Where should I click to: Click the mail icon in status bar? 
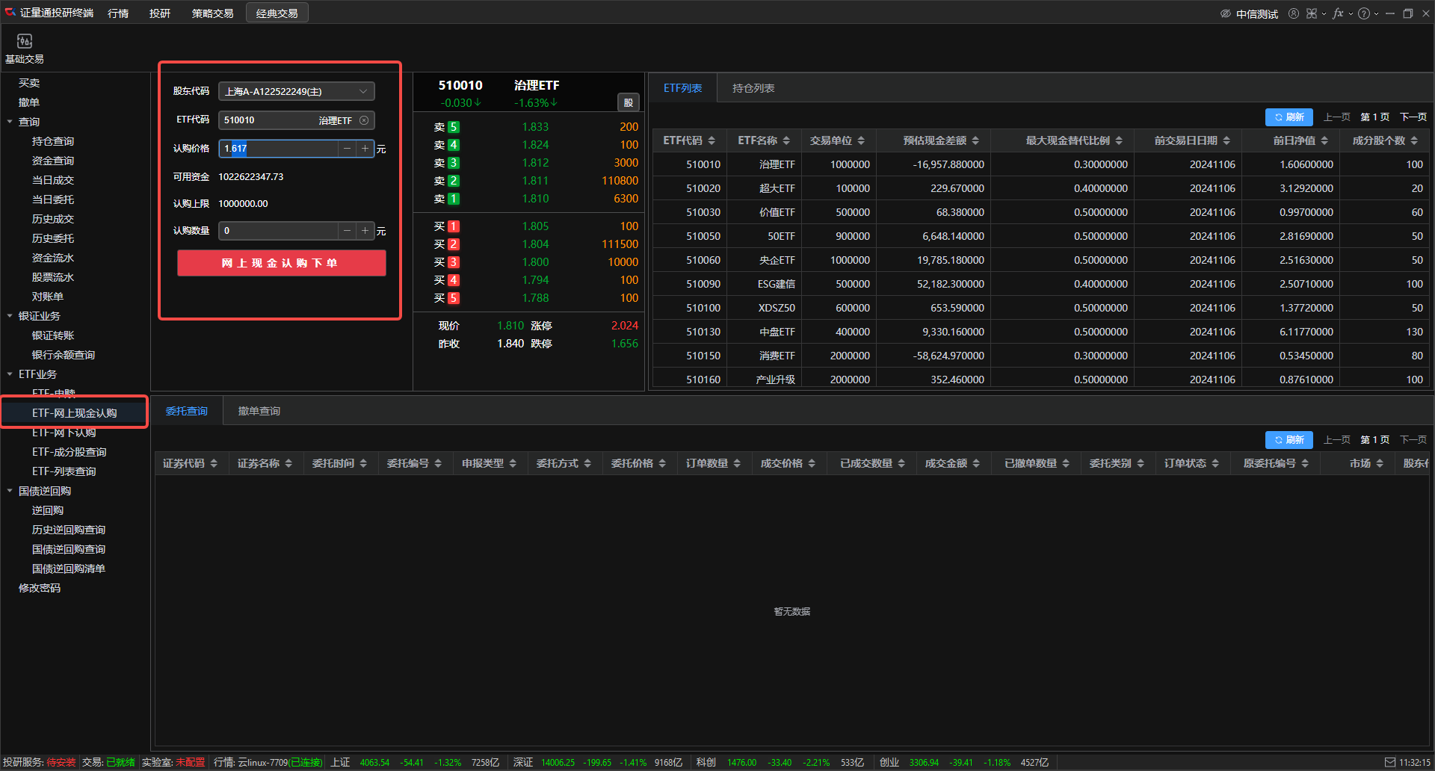pos(1389,762)
